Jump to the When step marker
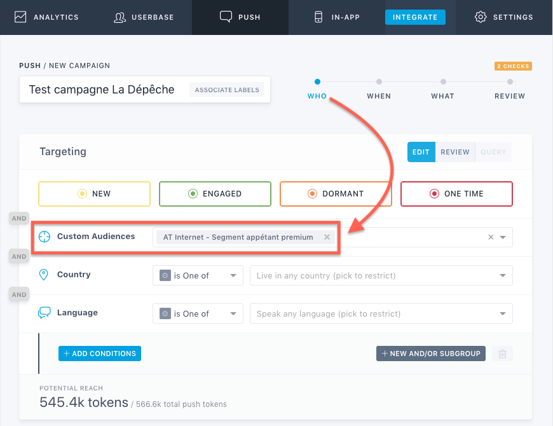 pos(379,82)
